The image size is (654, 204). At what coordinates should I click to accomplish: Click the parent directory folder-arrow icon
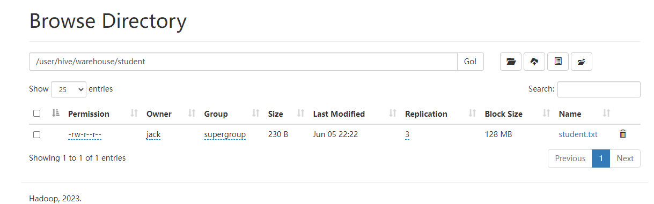(582, 62)
